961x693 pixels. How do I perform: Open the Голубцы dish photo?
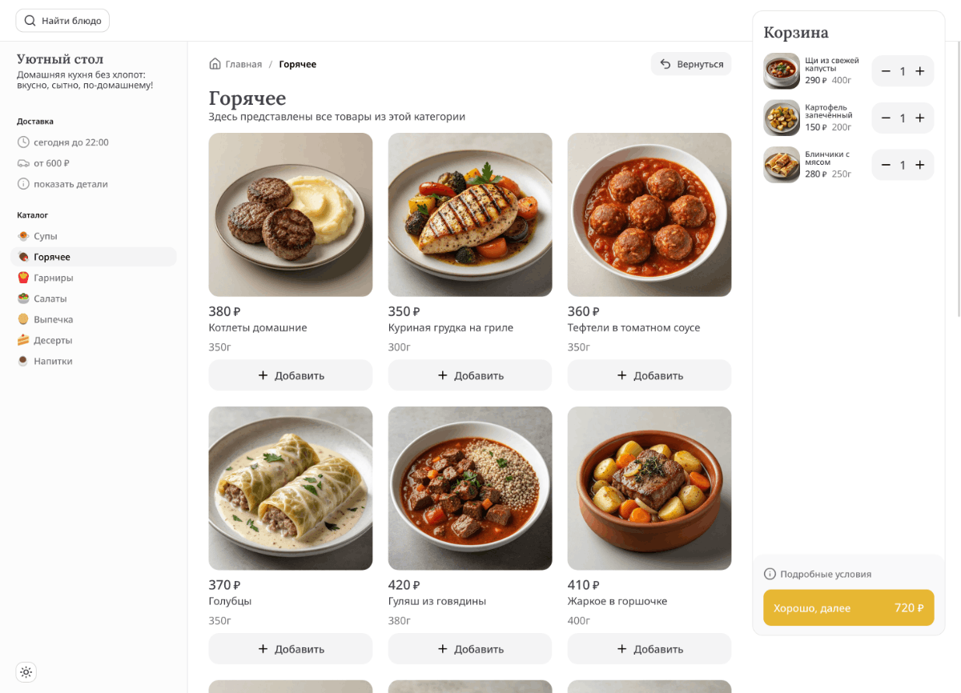pyautogui.click(x=291, y=488)
